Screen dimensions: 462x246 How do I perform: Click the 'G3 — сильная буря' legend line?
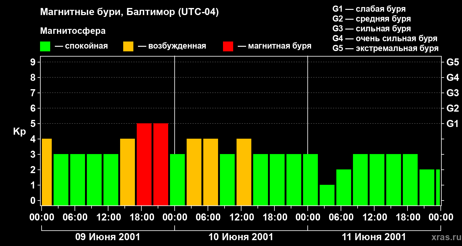(371, 29)
